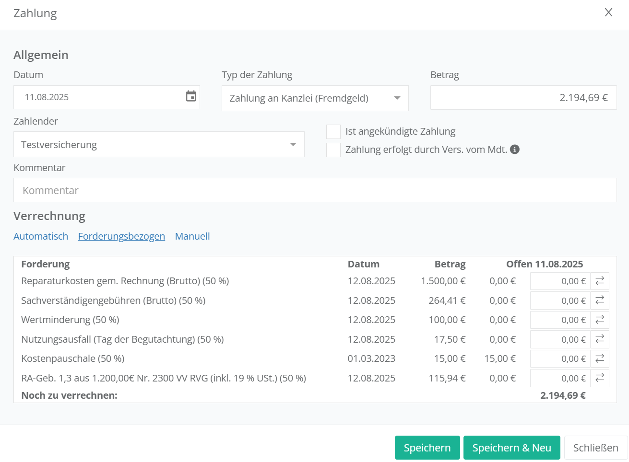Image resolution: width=629 pixels, height=462 pixels.
Task: Focus the Kommentar text field
Action: (x=315, y=190)
